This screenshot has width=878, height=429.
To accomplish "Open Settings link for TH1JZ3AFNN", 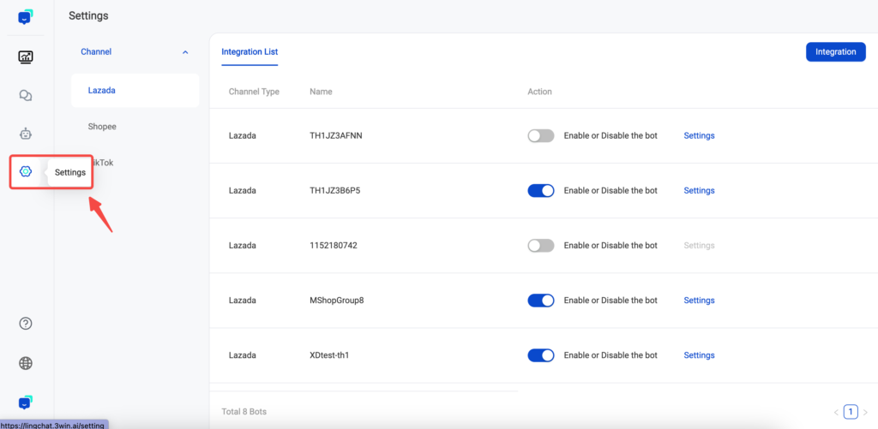I will click(x=699, y=135).
